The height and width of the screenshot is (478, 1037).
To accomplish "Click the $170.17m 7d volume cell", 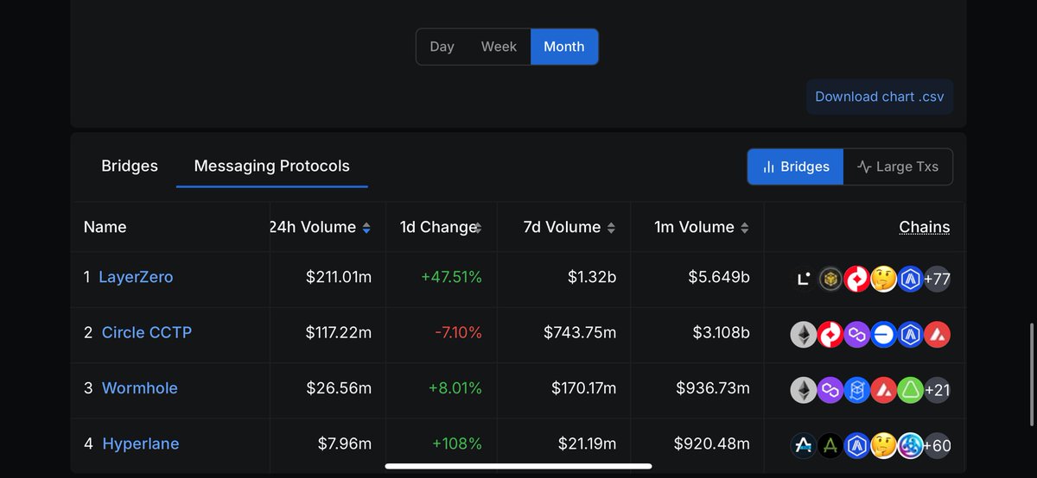I will point(583,388).
